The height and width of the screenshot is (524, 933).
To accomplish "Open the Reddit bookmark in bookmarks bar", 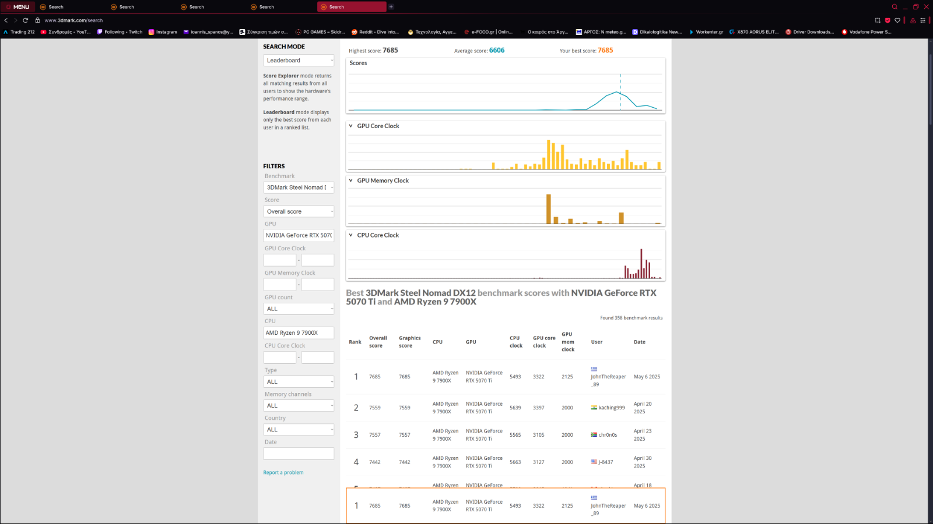I will click(x=376, y=32).
